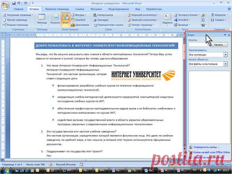Select the Разработчик ribbon tab
Screen dimensions: 232x174
(154, 9)
